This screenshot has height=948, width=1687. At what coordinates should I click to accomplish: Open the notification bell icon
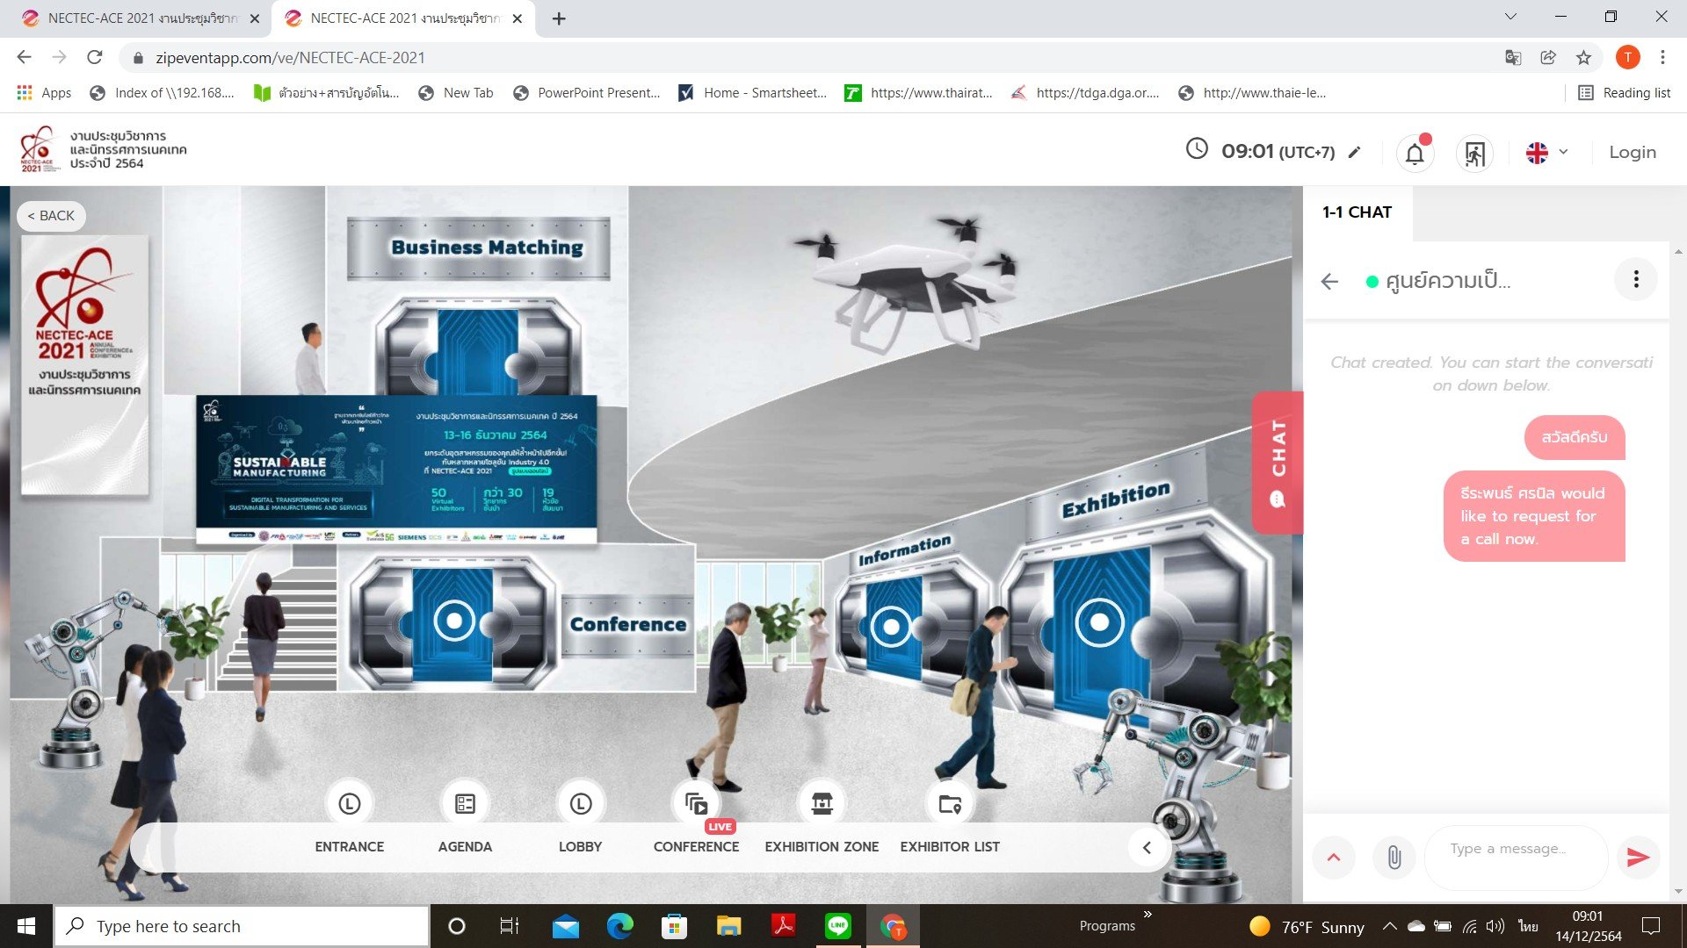pyautogui.click(x=1415, y=154)
